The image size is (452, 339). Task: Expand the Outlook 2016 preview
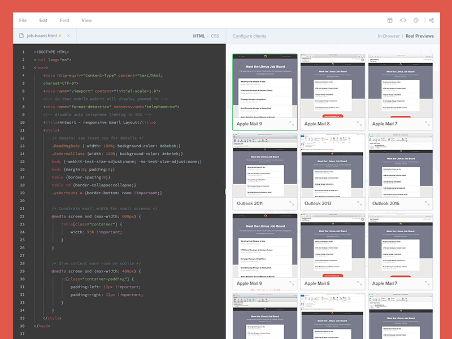427,203
